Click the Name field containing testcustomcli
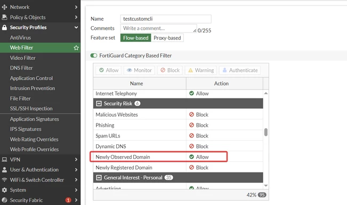The height and width of the screenshot is (205, 347). click(166, 19)
